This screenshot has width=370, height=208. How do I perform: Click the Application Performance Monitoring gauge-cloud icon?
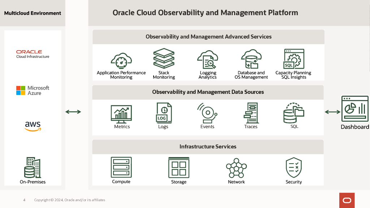point(121,61)
